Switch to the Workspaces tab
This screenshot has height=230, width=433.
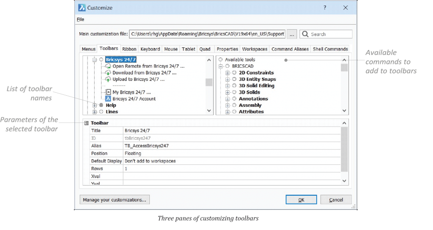[255, 49]
